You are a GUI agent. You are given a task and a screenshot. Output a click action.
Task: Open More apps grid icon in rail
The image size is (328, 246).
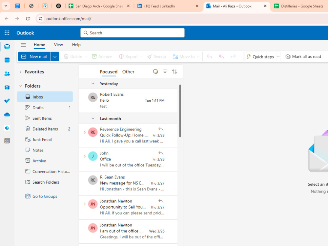tap(7, 141)
